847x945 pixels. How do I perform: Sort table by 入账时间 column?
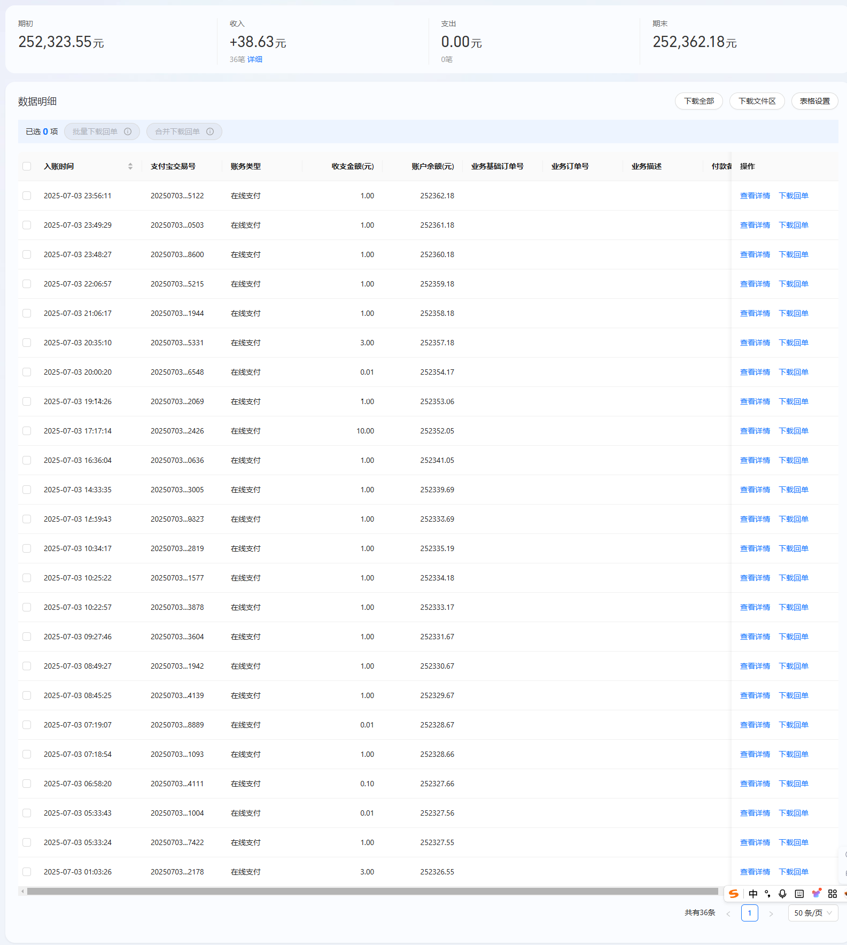(130, 166)
